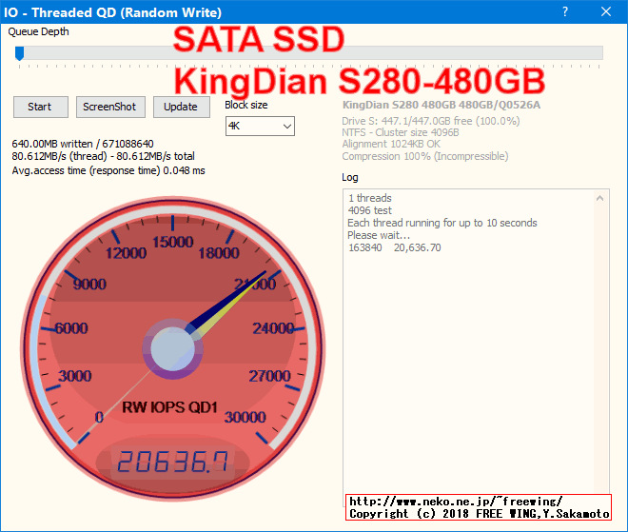This screenshot has width=628, height=532.
Task: Click the 'Alignment 1024KB OK' text
Action: [391, 145]
